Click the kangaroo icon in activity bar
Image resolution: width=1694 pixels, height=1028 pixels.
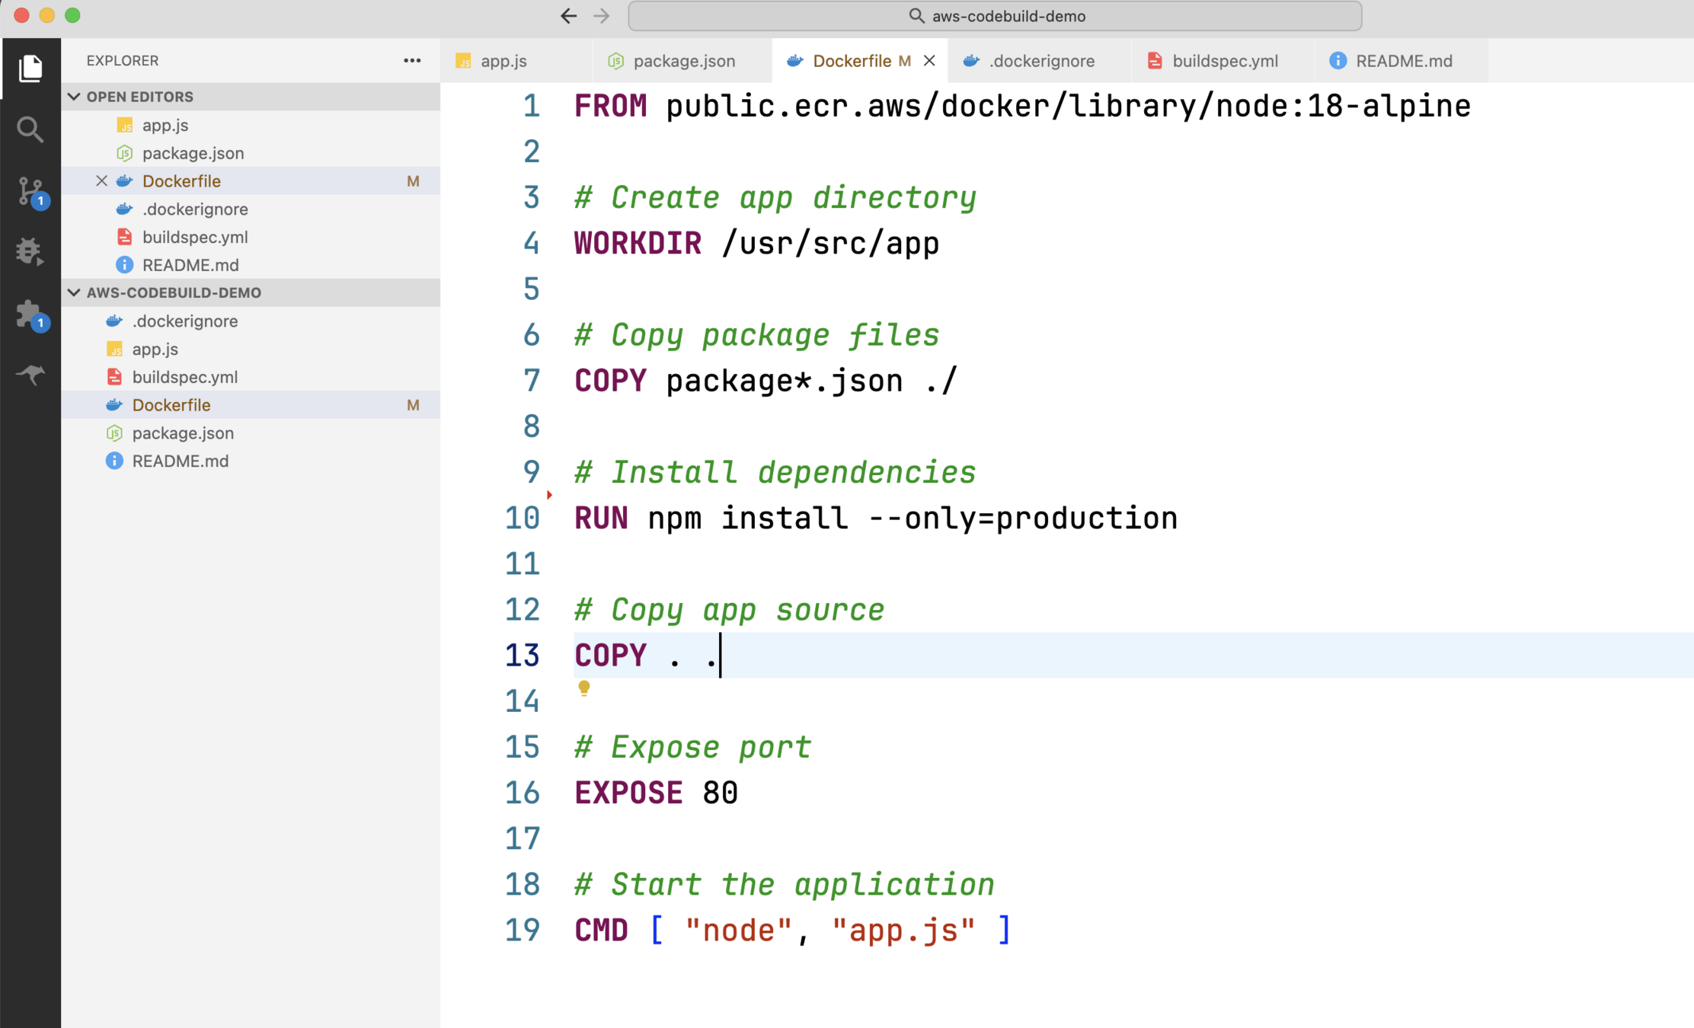click(x=30, y=374)
